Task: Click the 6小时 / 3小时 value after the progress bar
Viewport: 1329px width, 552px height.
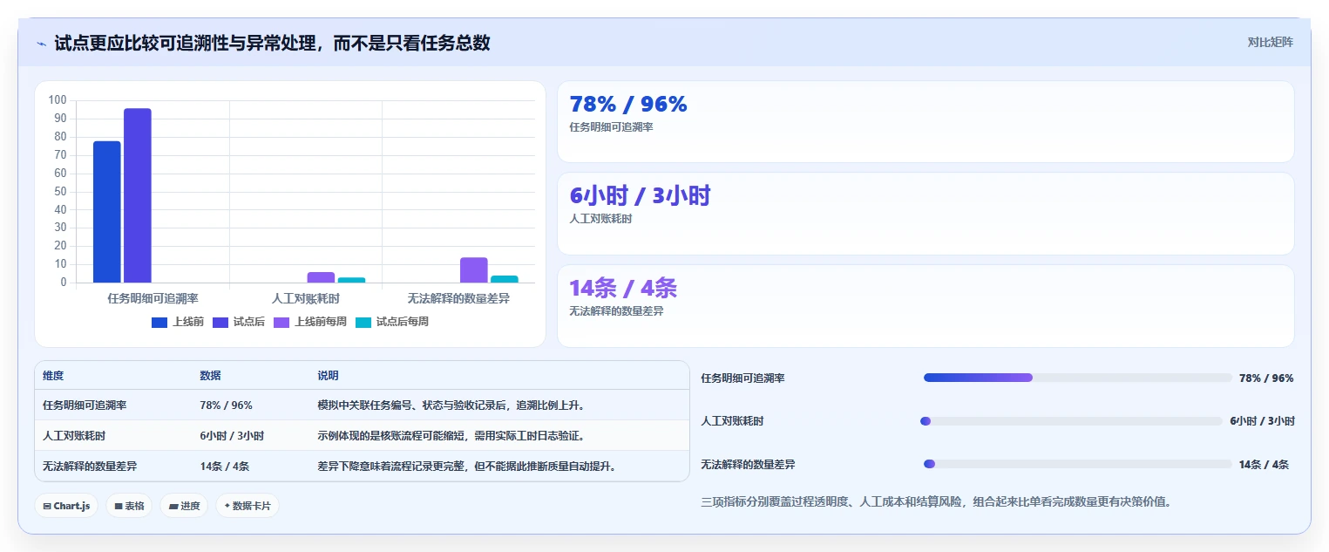Action: coord(1262,421)
